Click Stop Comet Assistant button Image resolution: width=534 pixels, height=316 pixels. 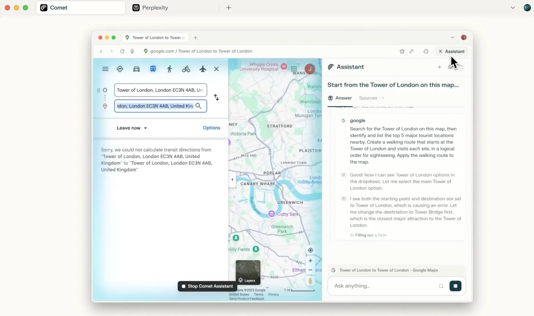(x=207, y=286)
